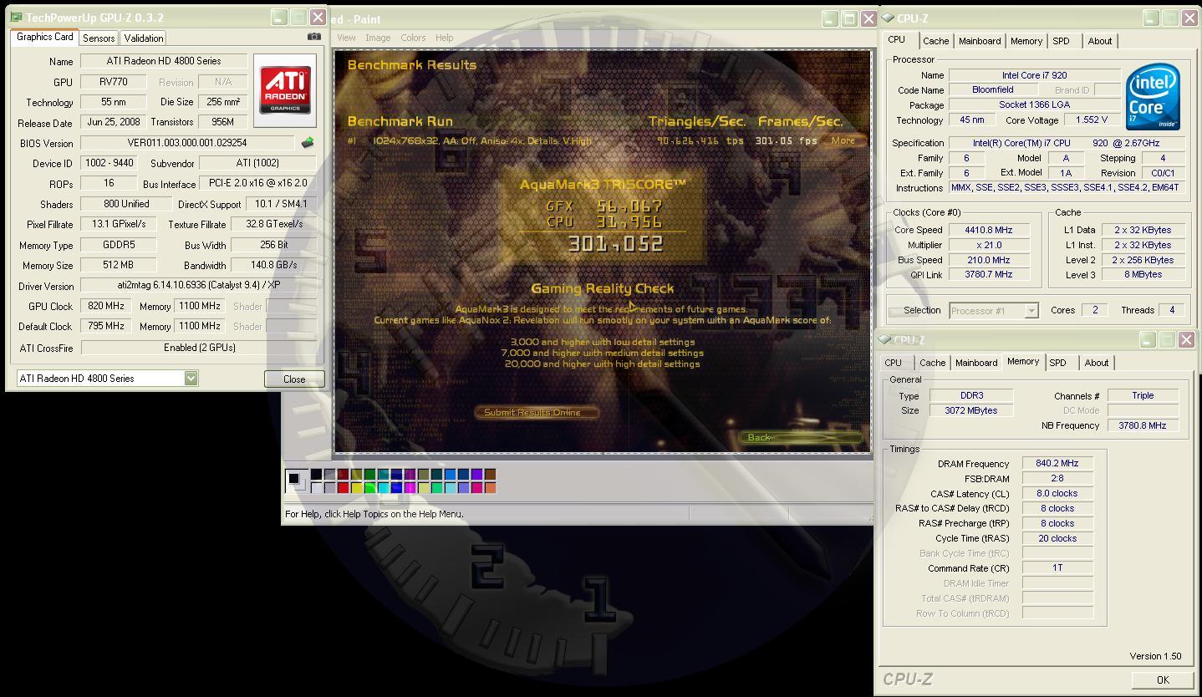Pick the bright red swatch in Paint palette

click(x=343, y=488)
